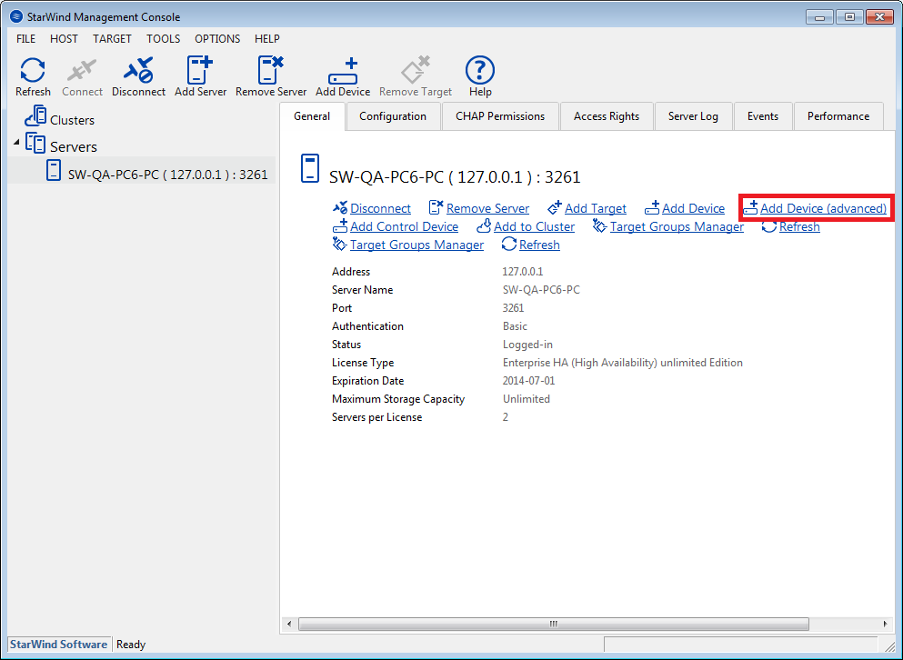
Task: Click the large server icon in General tab header
Action: pos(310,169)
